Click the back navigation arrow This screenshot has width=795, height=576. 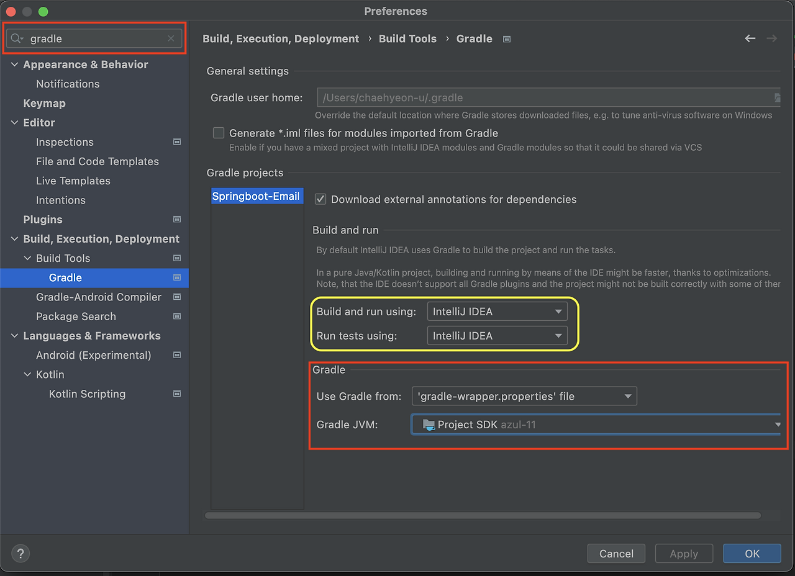coord(750,38)
